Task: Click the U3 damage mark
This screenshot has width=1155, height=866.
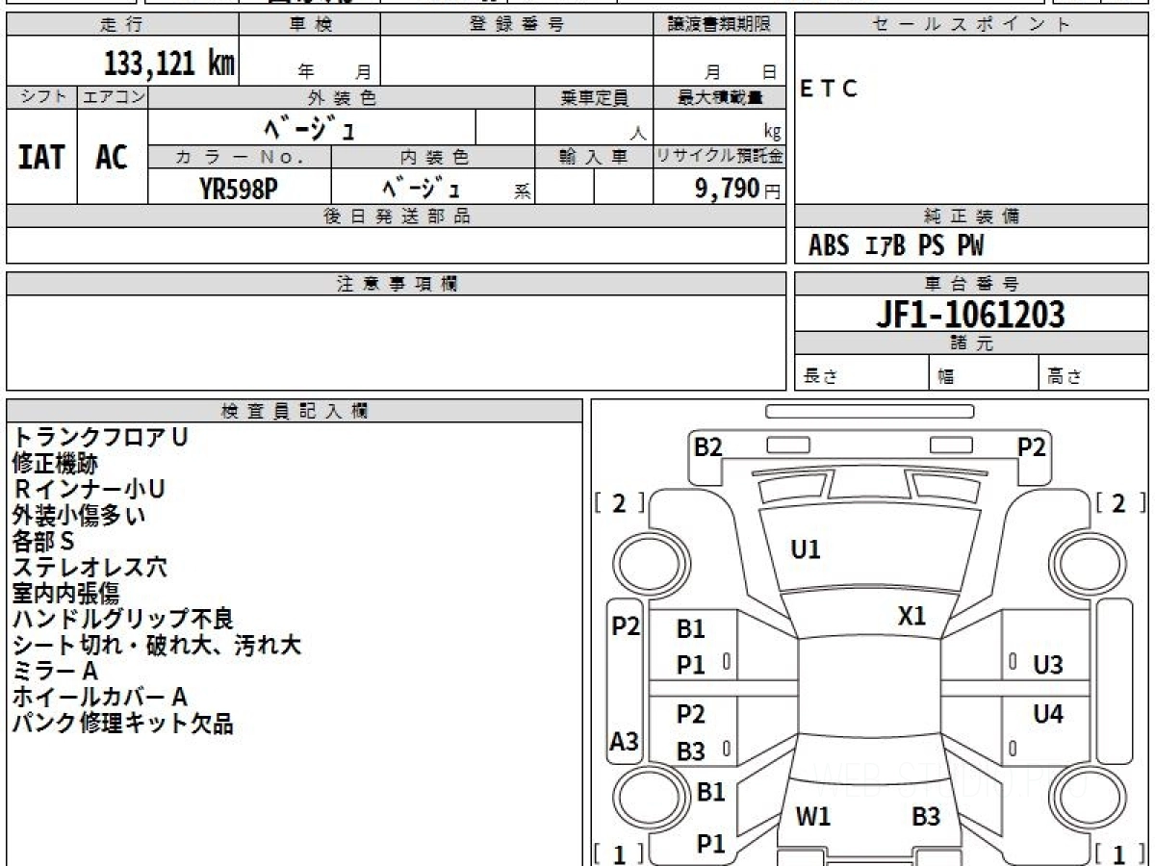Action: point(1048,664)
